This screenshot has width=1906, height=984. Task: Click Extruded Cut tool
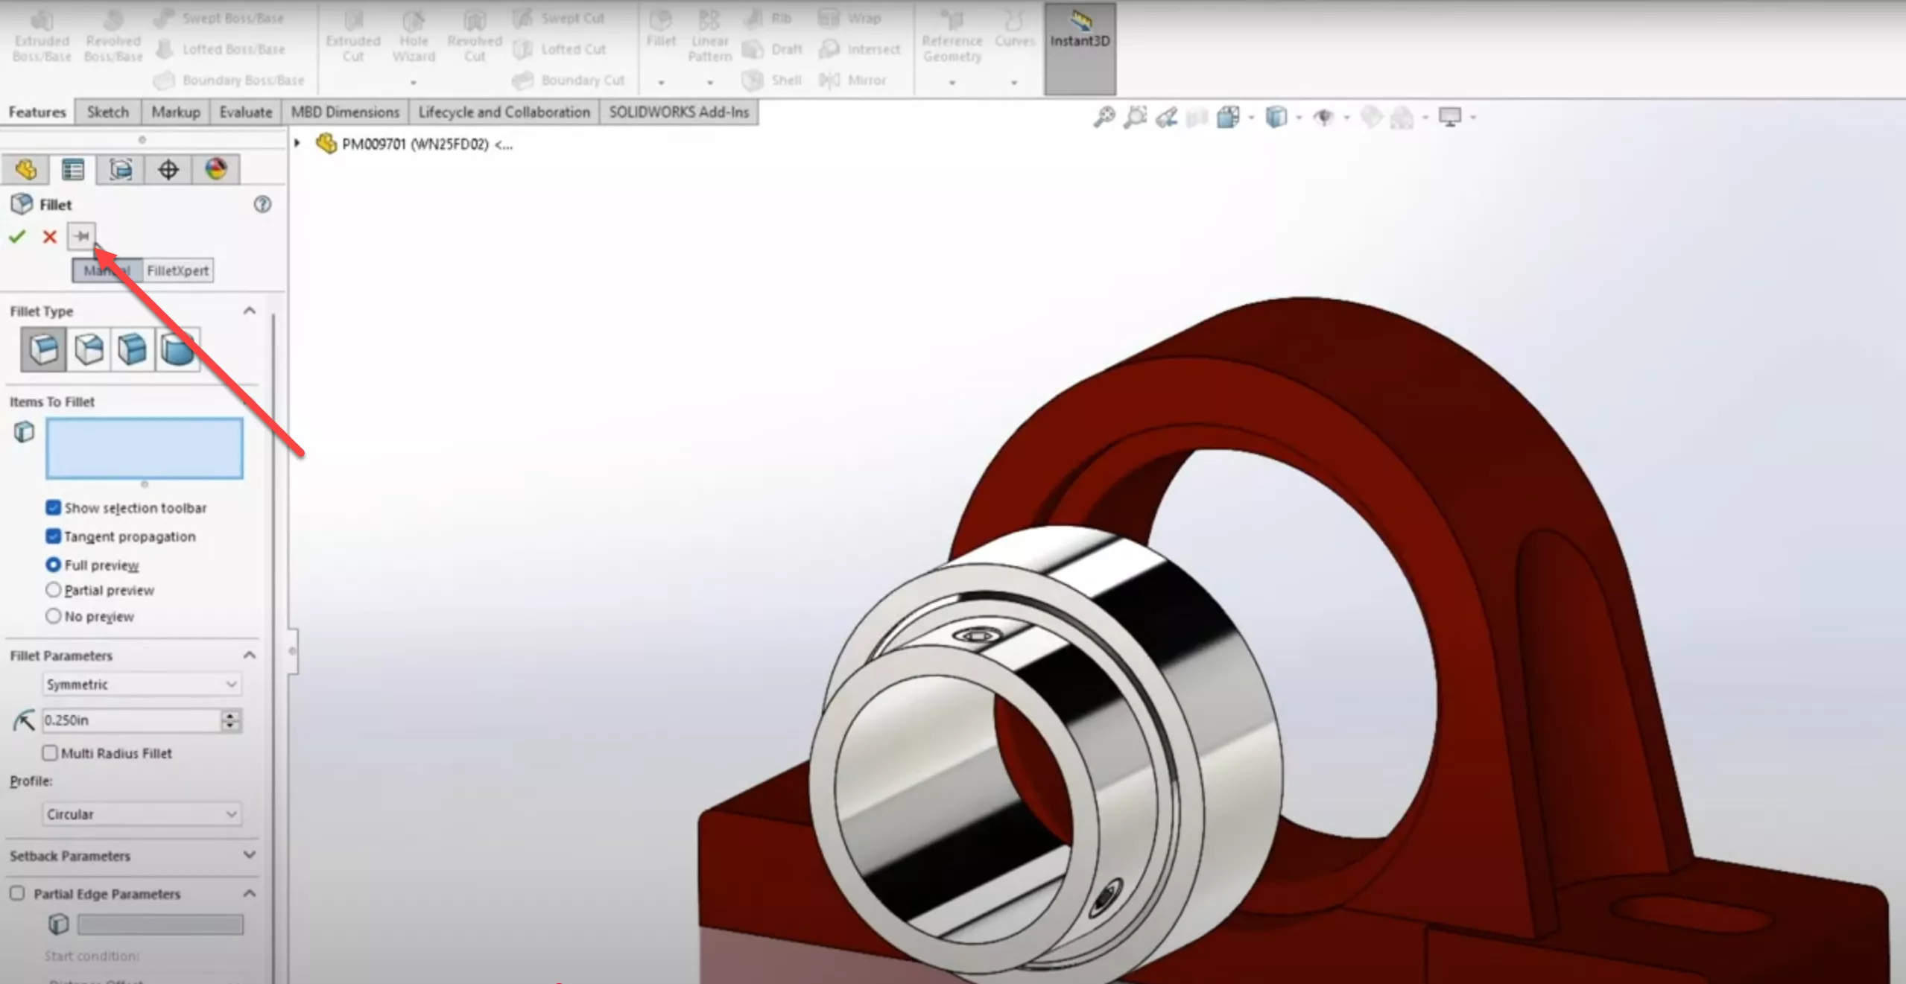click(353, 36)
